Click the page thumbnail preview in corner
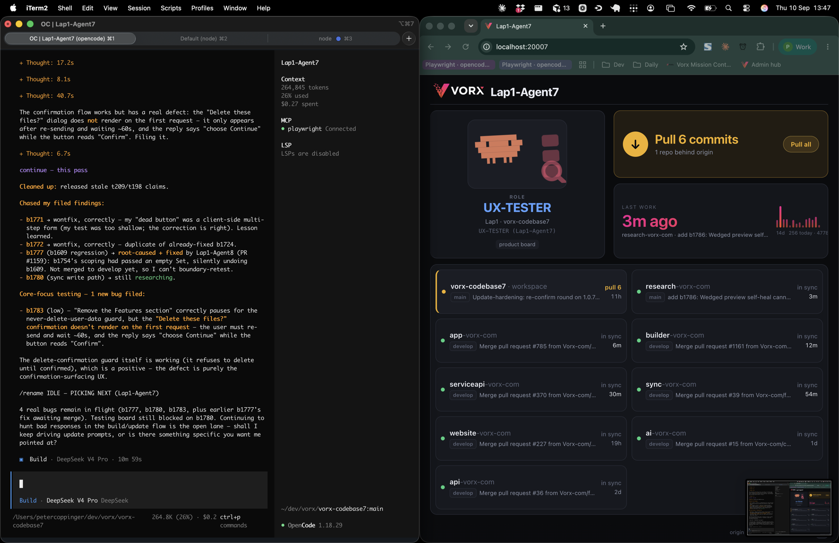The width and height of the screenshot is (839, 543). tap(789, 508)
